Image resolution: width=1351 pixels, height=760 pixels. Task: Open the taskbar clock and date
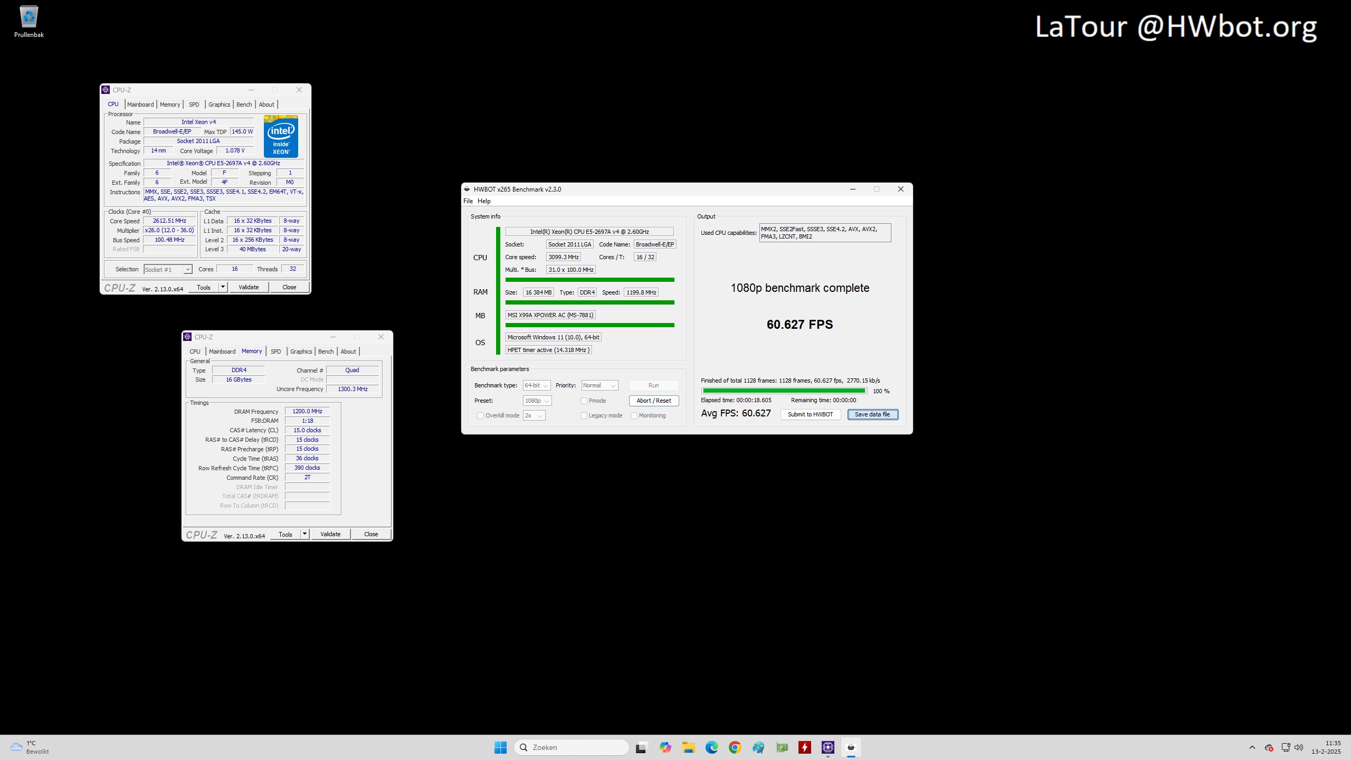(x=1326, y=747)
